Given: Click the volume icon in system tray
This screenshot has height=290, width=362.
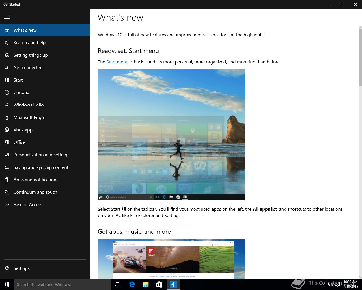Looking at the screenshot, I should click(x=331, y=284).
